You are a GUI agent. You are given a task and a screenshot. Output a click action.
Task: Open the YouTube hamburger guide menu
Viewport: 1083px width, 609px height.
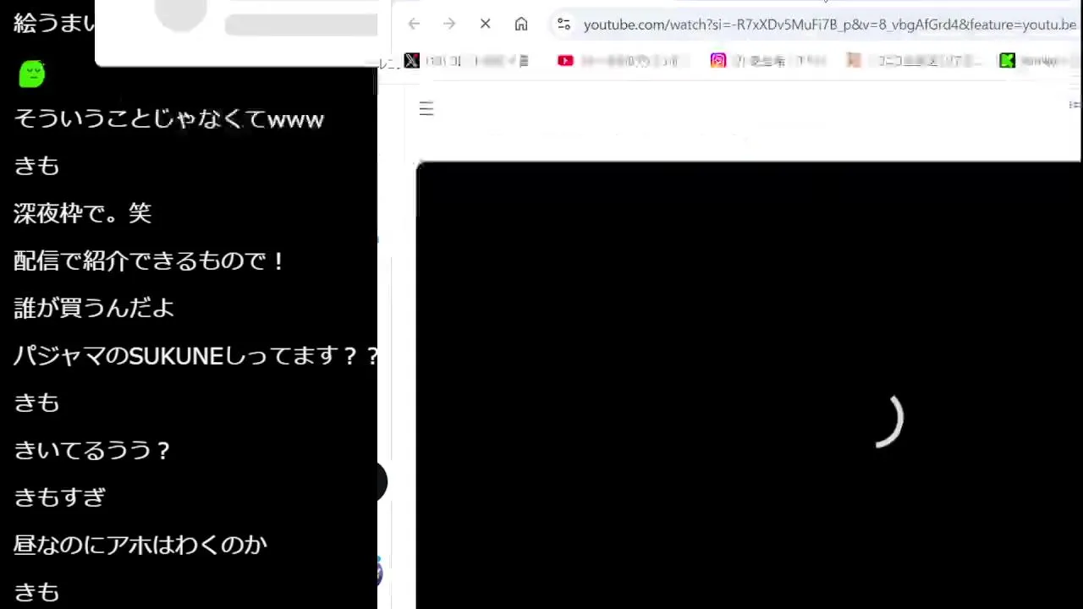tap(426, 108)
